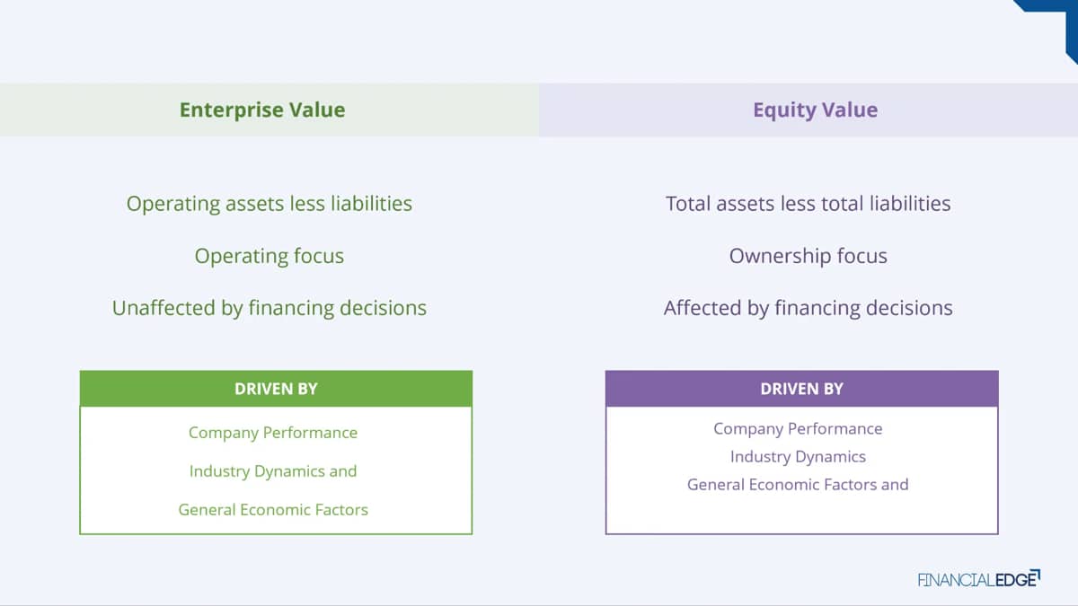Viewport: 1078px width, 606px height.
Task: Click "Operating assets less liabilities" text
Action: [x=269, y=204]
